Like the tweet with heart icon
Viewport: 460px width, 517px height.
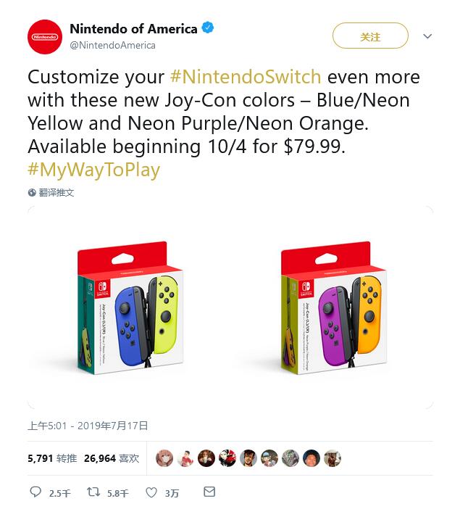151,492
